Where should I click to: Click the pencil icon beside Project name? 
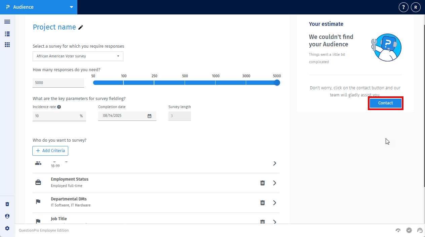[80, 28]
